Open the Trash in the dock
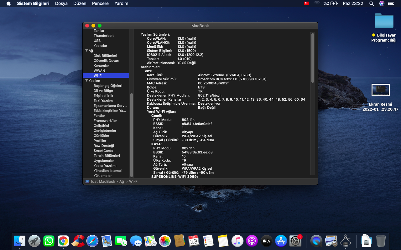This screenshot has width=401, height=250. click(381, 241)
